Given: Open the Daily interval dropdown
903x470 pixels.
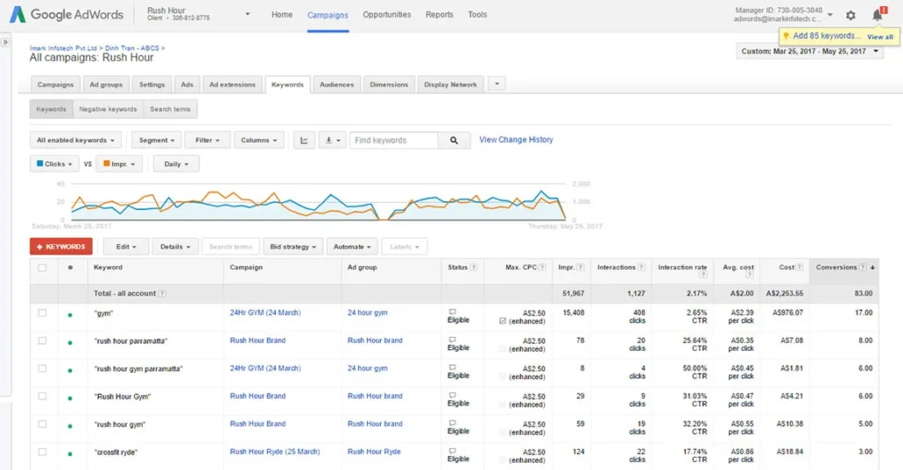Looking at the screenshot, I should pos(176,164).
